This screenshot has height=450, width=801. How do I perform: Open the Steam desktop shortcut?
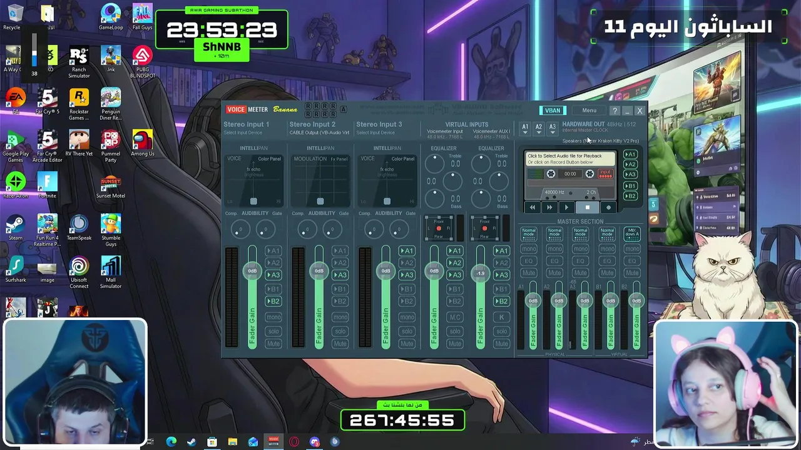[x=16, y=227]
